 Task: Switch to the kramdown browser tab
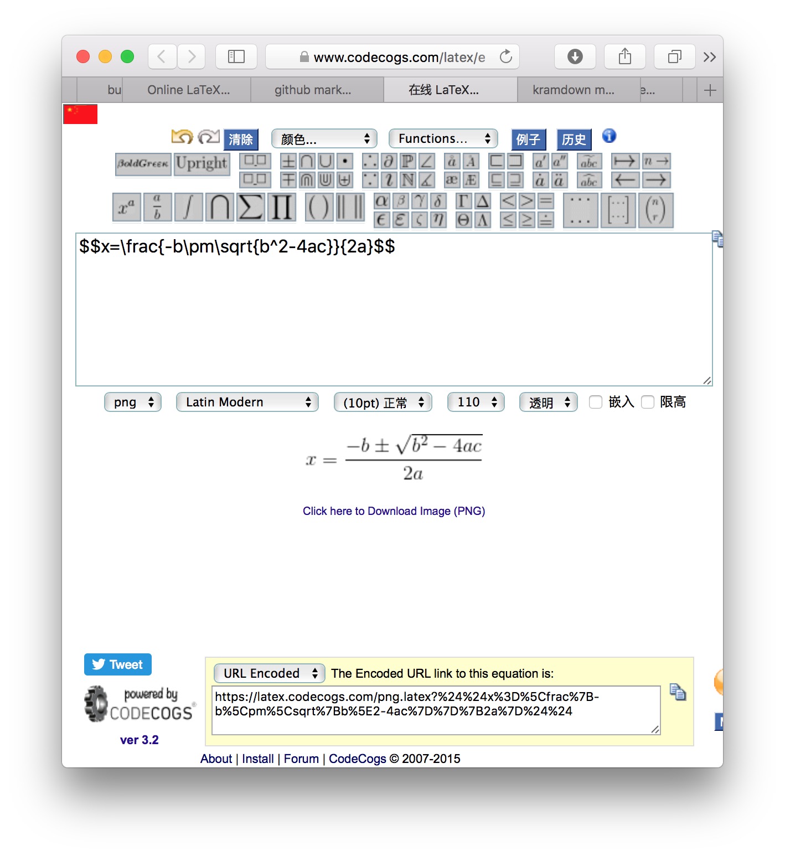click(573, 89)
